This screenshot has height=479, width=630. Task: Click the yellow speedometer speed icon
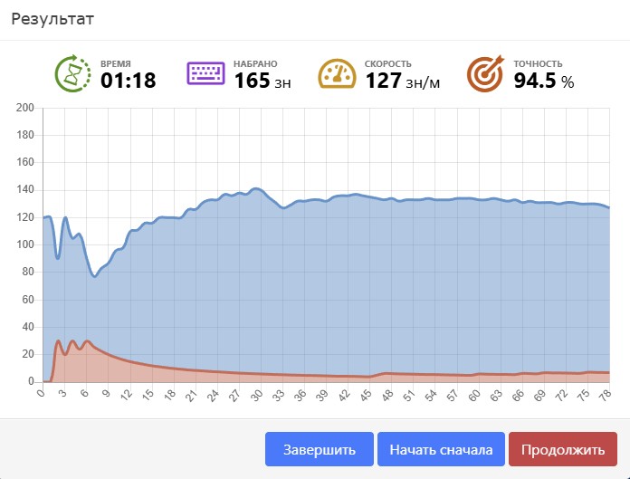[x=337, y=73]
